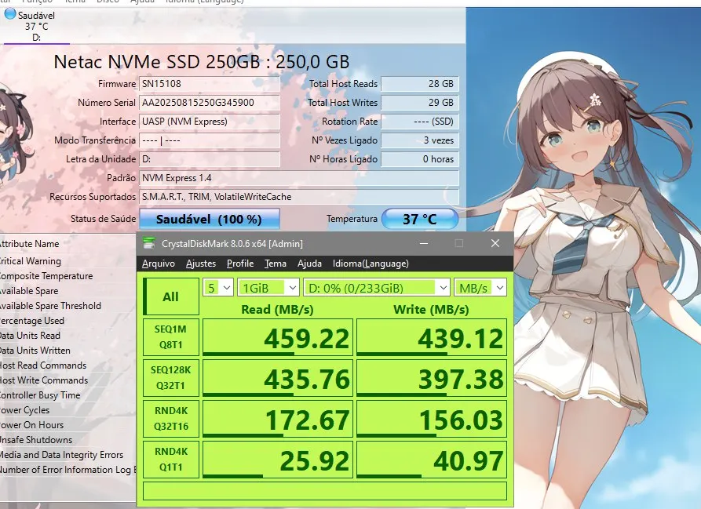This screenshot has width=701, height=509.
Task: Click the 37 °C temperature button
Action: tap(420, 219)
